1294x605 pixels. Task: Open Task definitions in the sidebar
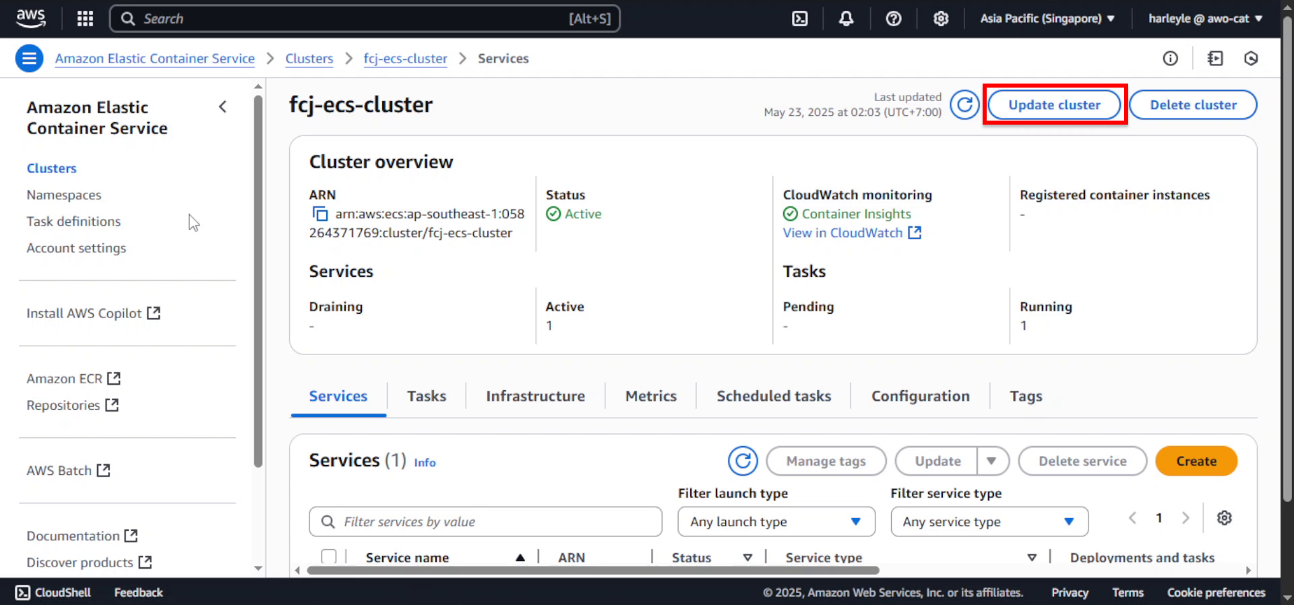point(73,222)
